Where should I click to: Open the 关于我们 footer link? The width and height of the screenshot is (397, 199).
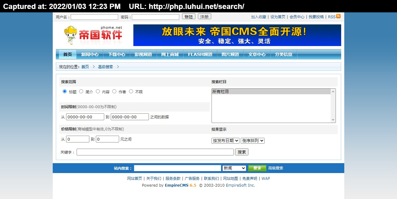[154, 178]
